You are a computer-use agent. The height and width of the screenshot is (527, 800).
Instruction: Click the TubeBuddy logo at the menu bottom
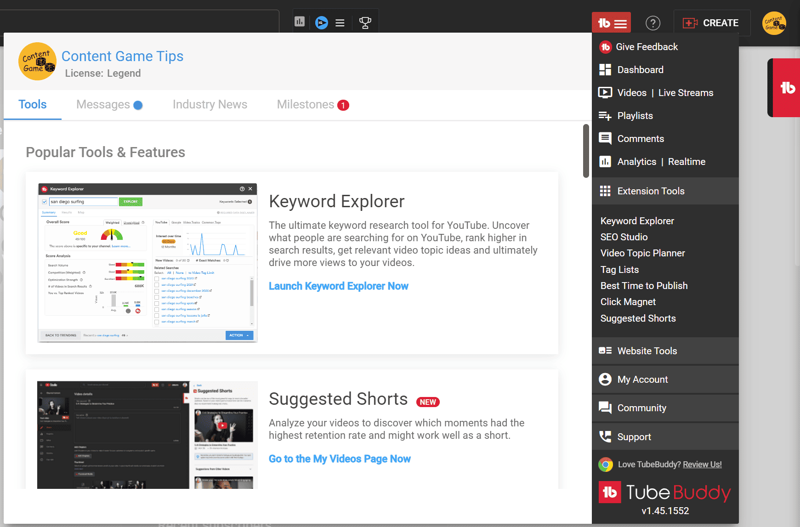664,492
